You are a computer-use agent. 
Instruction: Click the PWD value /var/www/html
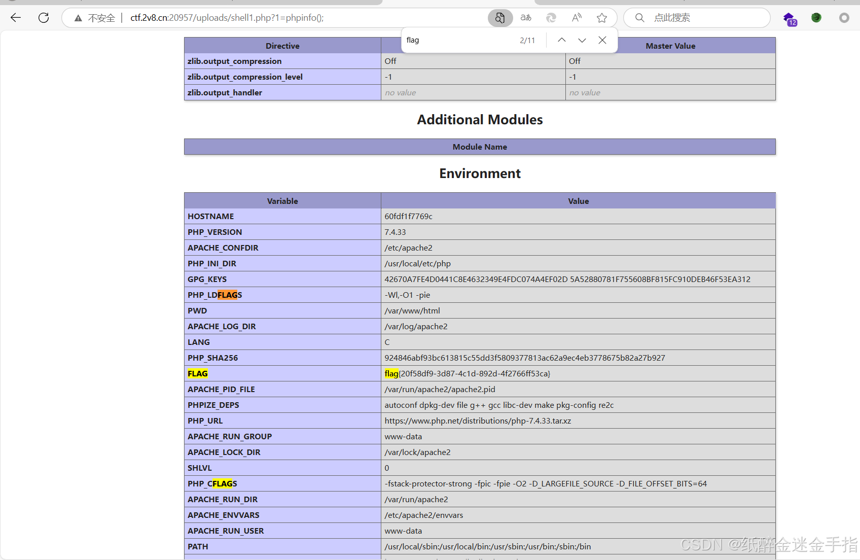pyautogui.click(x=412, y=310)
